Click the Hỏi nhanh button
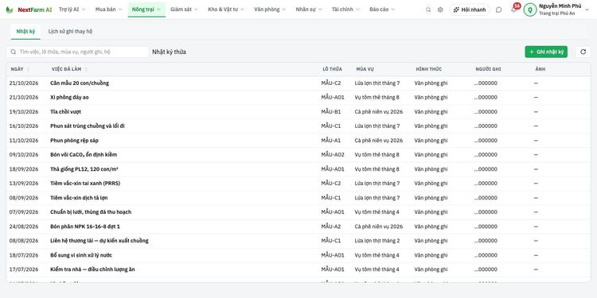 (470, 10)
